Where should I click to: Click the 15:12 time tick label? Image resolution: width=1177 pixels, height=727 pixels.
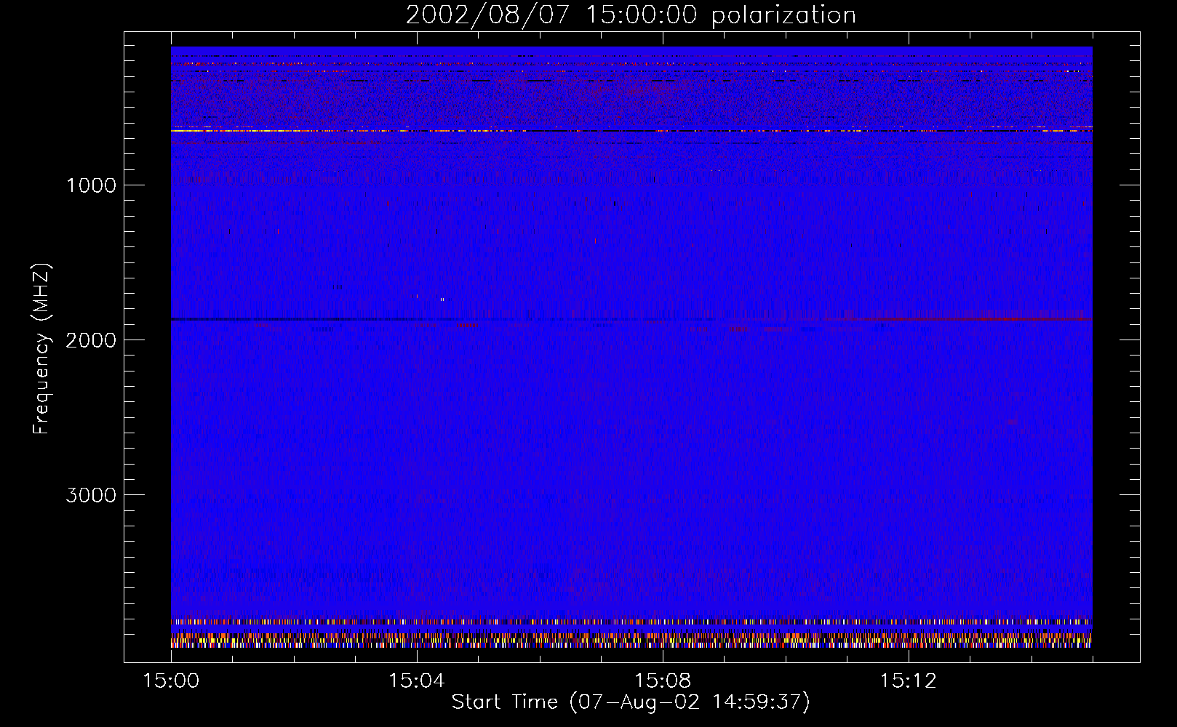[x=908, y=681]
